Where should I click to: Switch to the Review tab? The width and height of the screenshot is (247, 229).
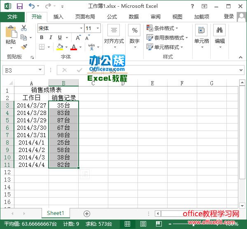pos(156,17)
